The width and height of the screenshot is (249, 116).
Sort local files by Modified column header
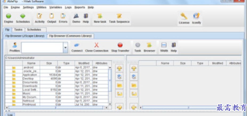click(x=84, y=63)
